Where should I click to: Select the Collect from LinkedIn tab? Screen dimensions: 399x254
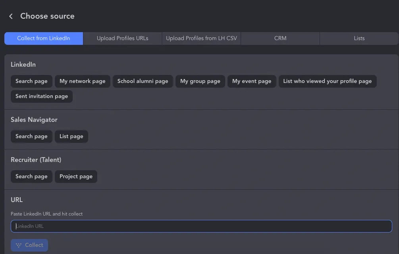(44, 38)
